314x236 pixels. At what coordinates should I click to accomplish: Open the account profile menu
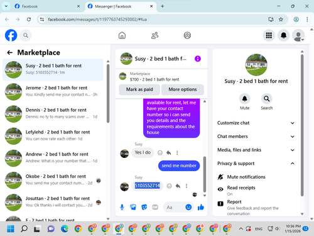pyautogui.click(x=298, y=35)
